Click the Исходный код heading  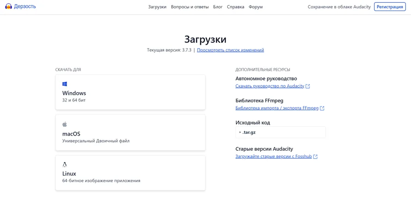pyautogui.click(x=253, y=123)
